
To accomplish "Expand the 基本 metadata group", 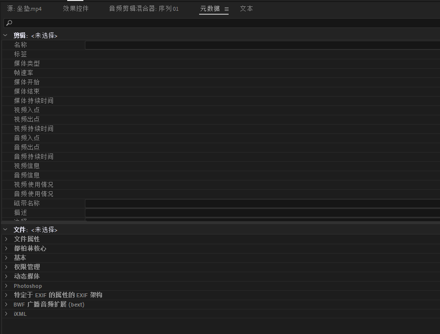I will [x=6, y=257].
